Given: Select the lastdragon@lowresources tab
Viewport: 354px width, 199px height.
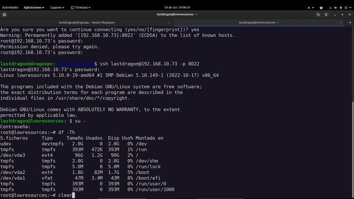Looking at the screenshot, I should pyautogui.click(x=259, y=23).
